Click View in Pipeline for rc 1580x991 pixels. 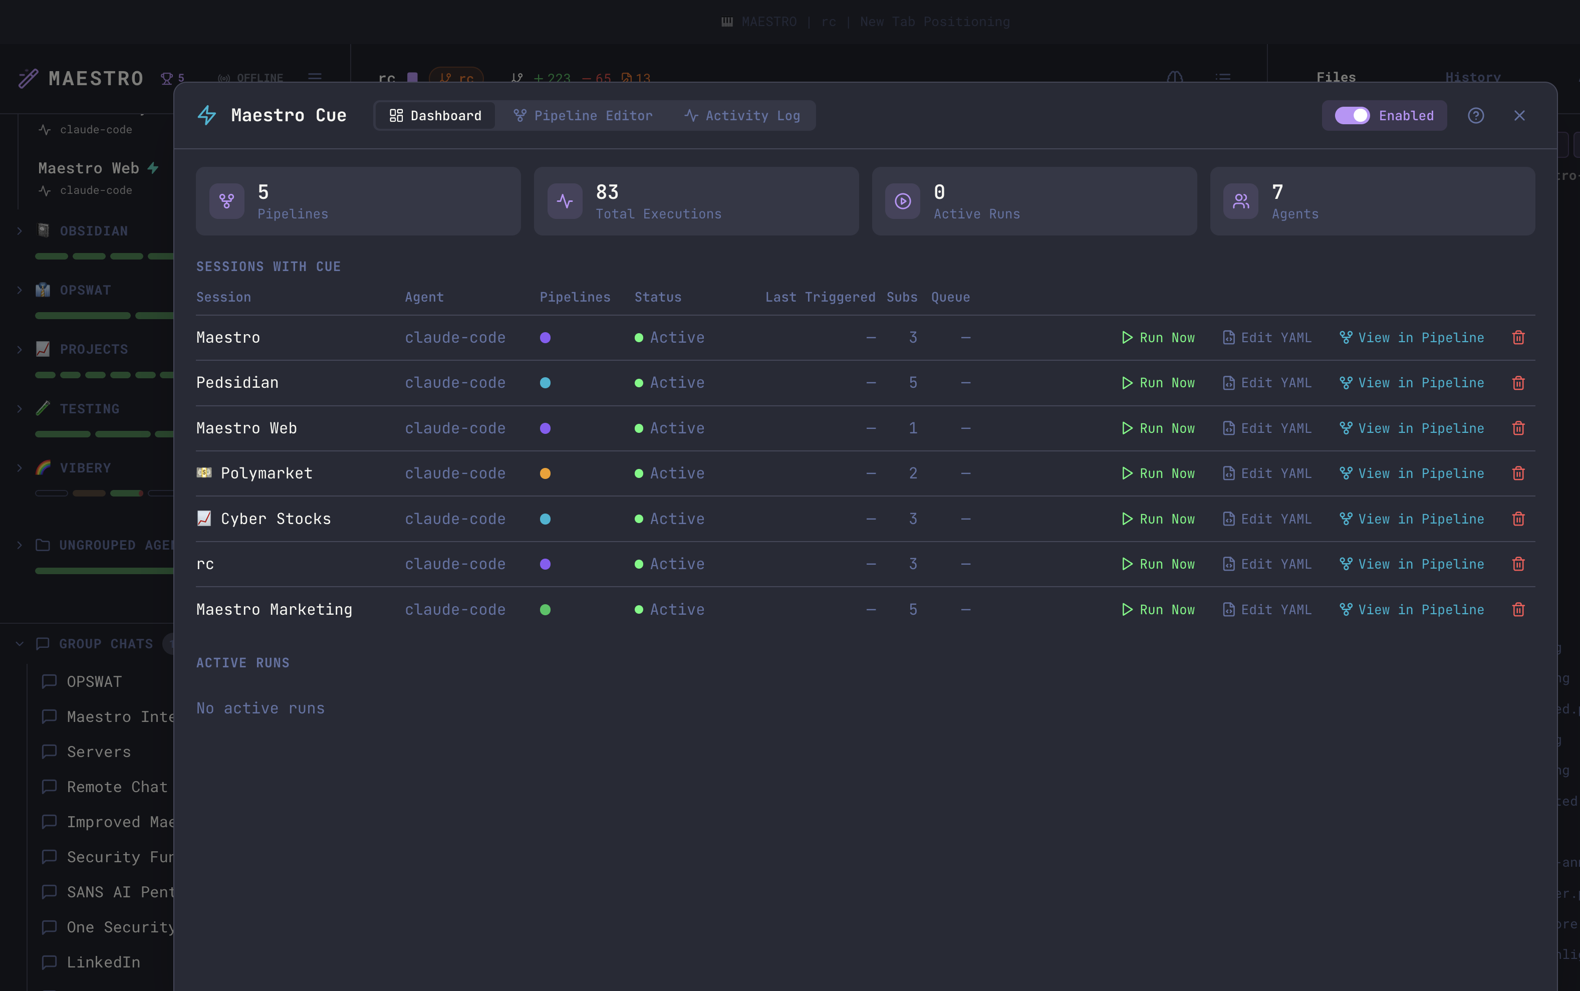[1412, 564]
